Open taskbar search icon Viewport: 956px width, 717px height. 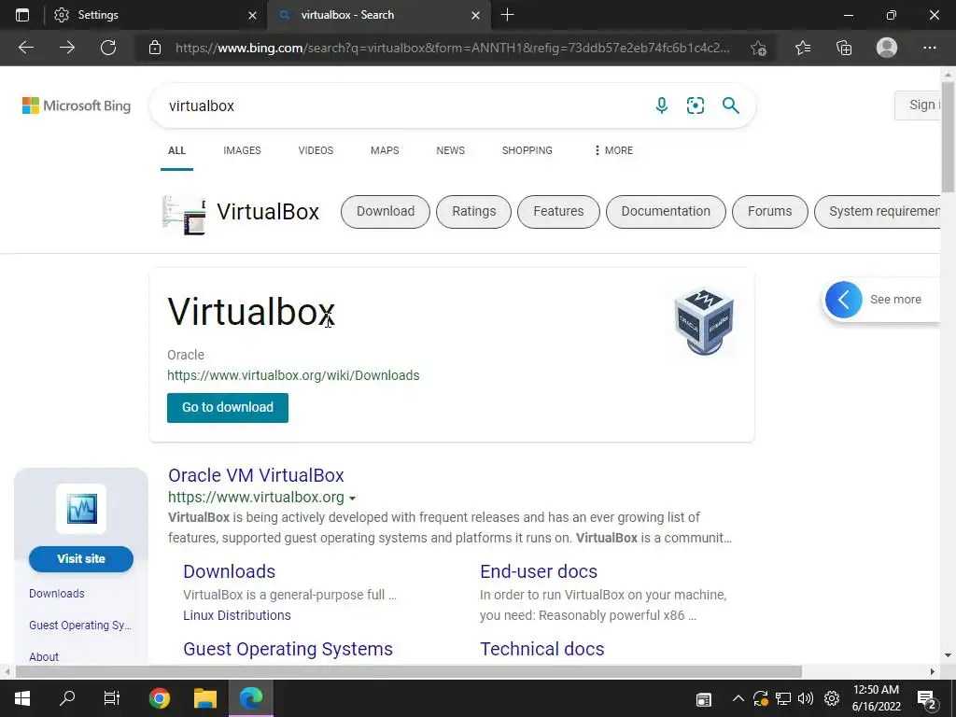point(67,698)
